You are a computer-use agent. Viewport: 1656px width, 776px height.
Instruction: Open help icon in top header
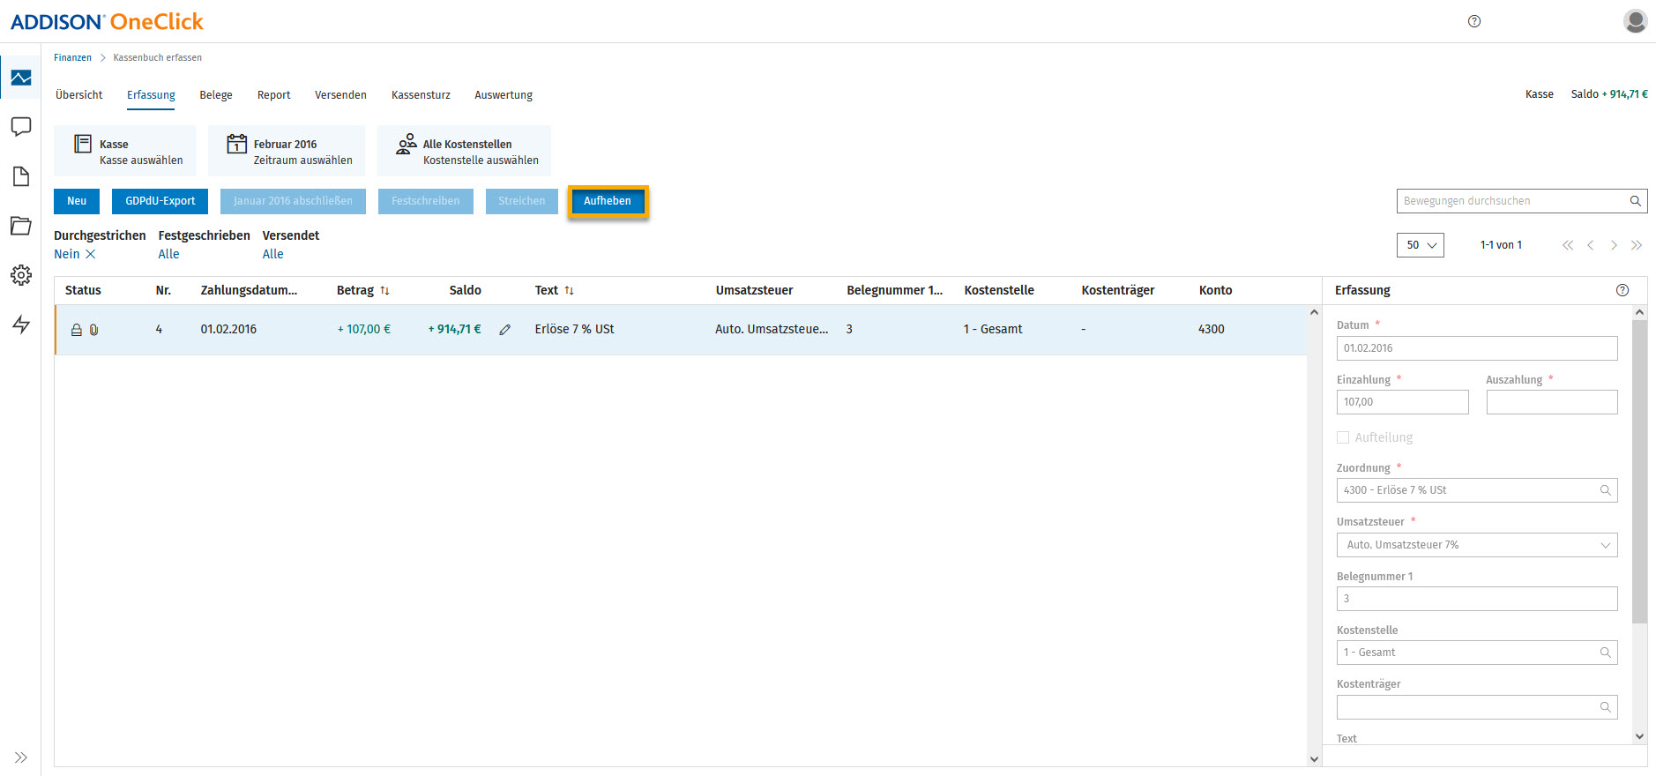[1474, 21]
